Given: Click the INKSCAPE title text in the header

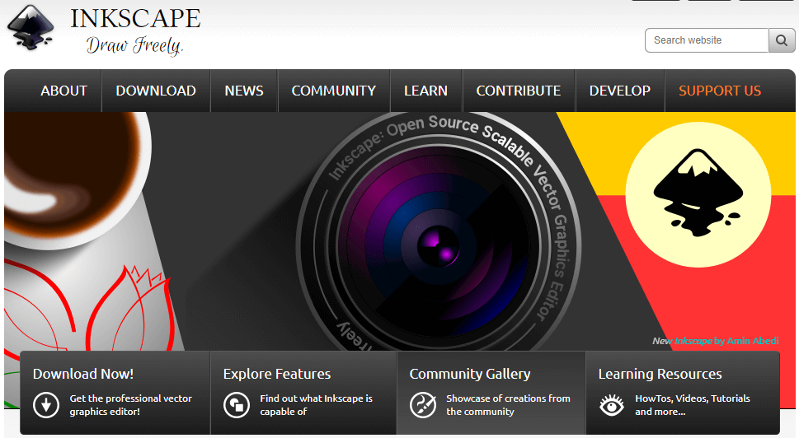Looking at the screenshot, I should pos(135,18).
